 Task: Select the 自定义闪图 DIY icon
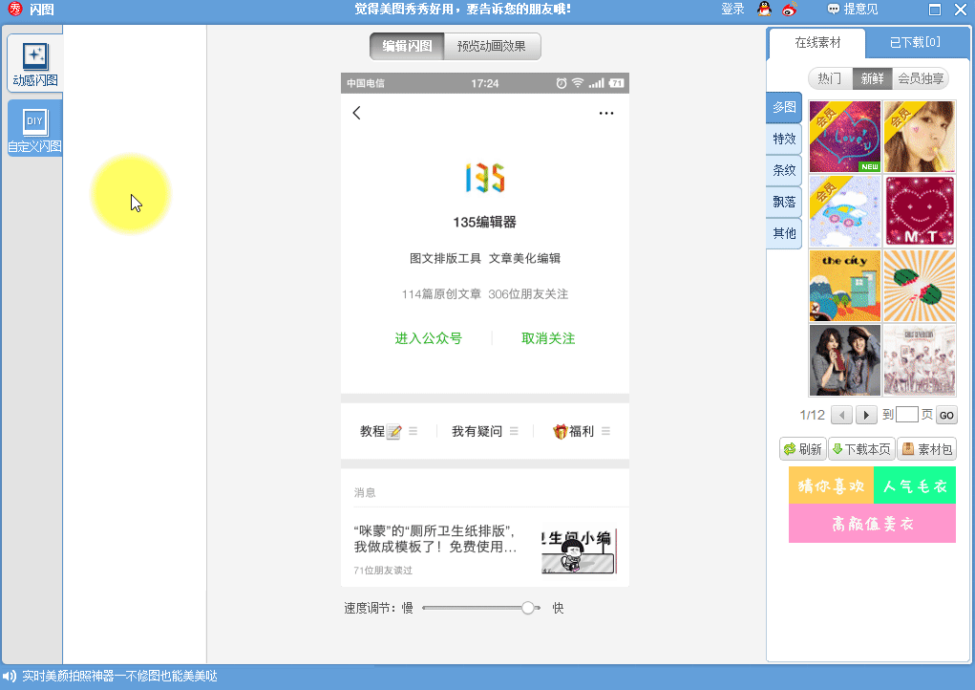pos(34,128)
